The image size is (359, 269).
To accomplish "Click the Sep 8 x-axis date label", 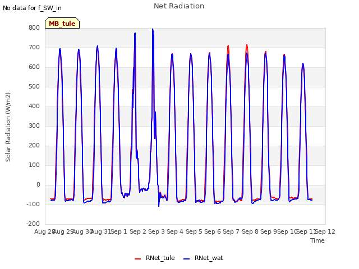I will click(250, 231).
